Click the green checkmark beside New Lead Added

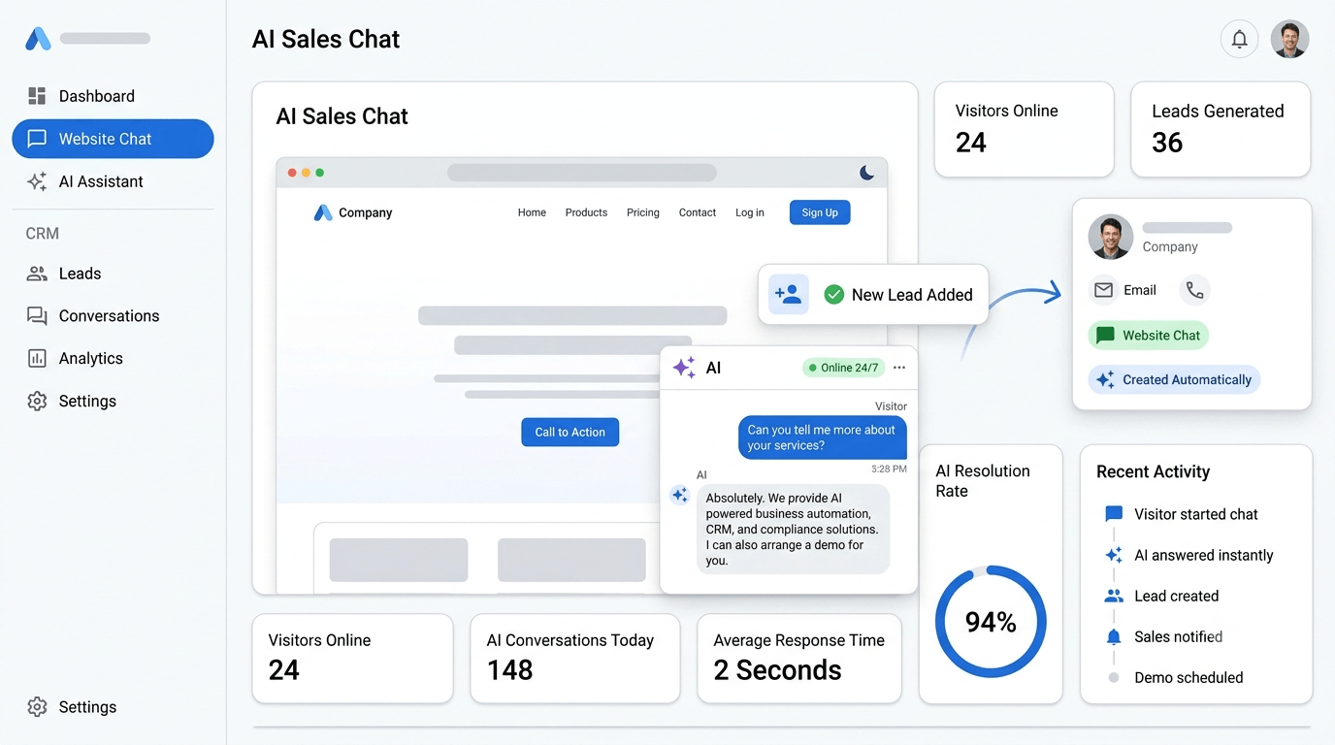click(833, 294)
